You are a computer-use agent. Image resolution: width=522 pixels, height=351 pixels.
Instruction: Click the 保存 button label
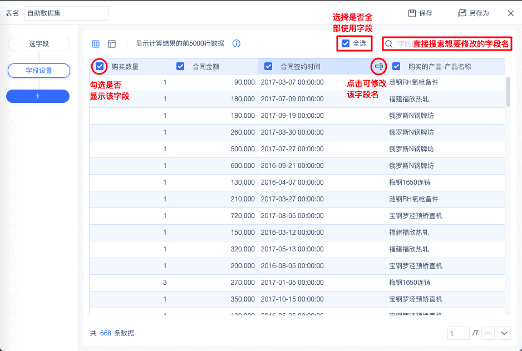click(426, 13)
